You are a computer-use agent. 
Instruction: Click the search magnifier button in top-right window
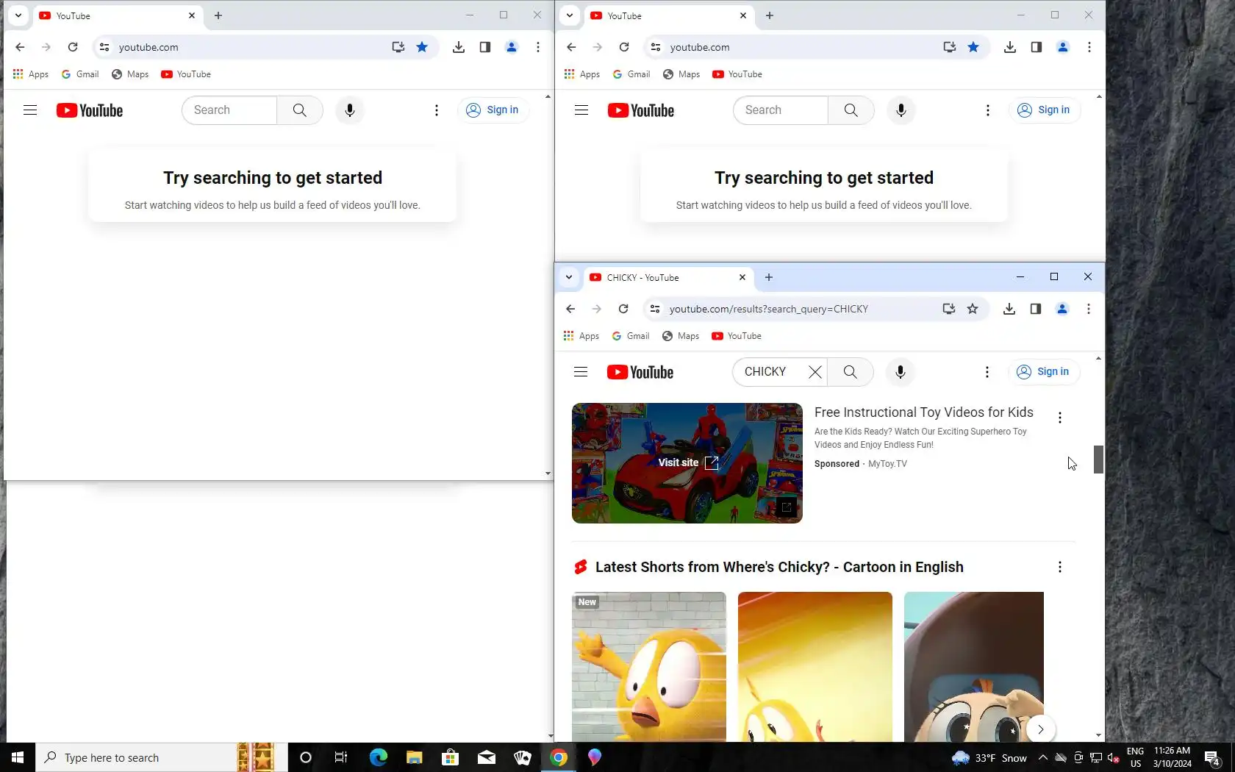coord(851,110)
